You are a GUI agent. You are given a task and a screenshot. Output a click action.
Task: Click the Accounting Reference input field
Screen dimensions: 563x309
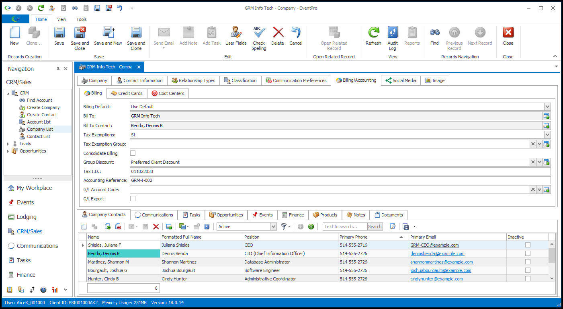click(340, 180)
